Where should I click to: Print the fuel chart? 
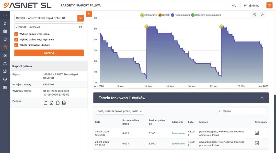[x=255, y=15]
